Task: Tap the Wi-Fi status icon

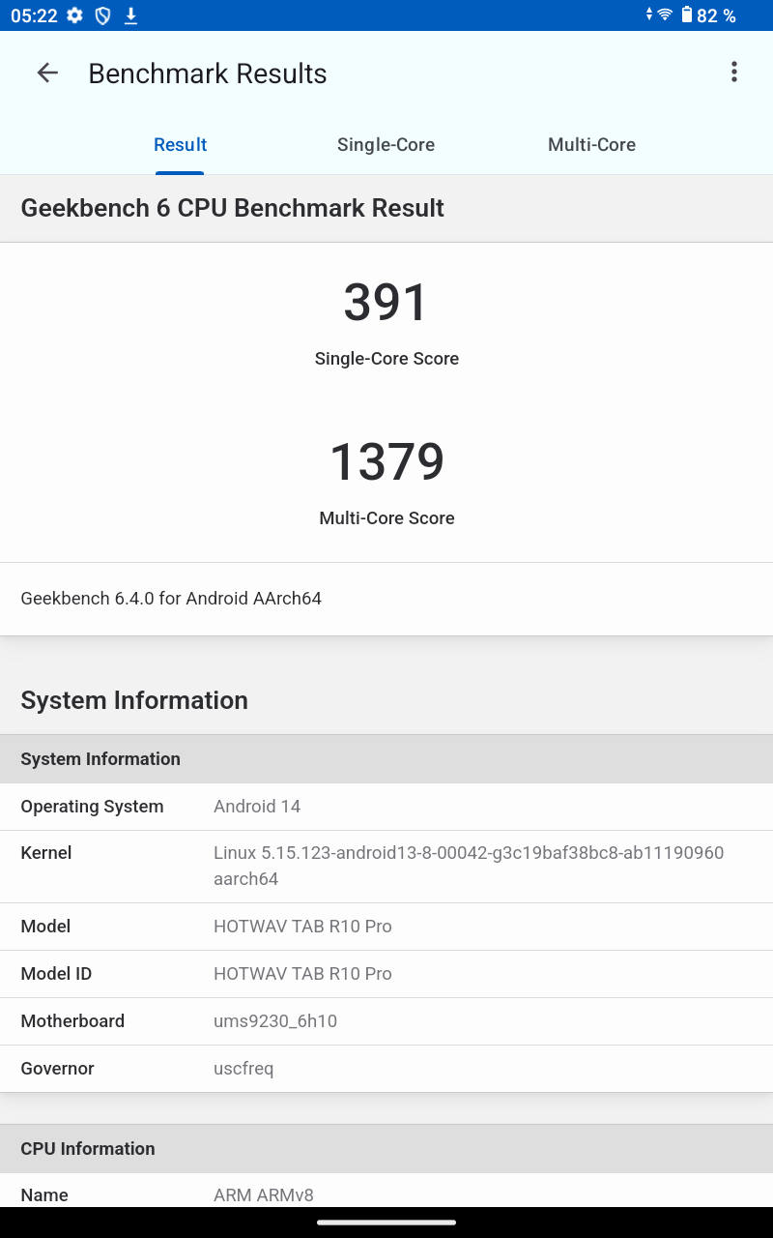Action: coord(664,15)
